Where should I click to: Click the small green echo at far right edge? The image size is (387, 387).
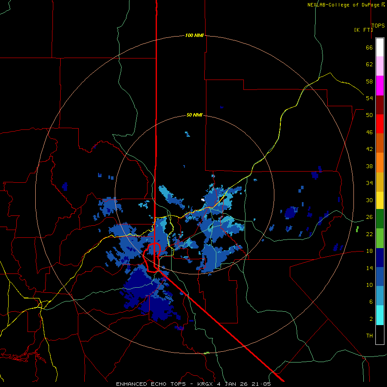[357, 229]
